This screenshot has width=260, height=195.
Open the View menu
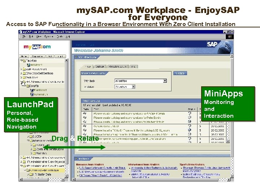pyautogui.click(x=39, y=36)
